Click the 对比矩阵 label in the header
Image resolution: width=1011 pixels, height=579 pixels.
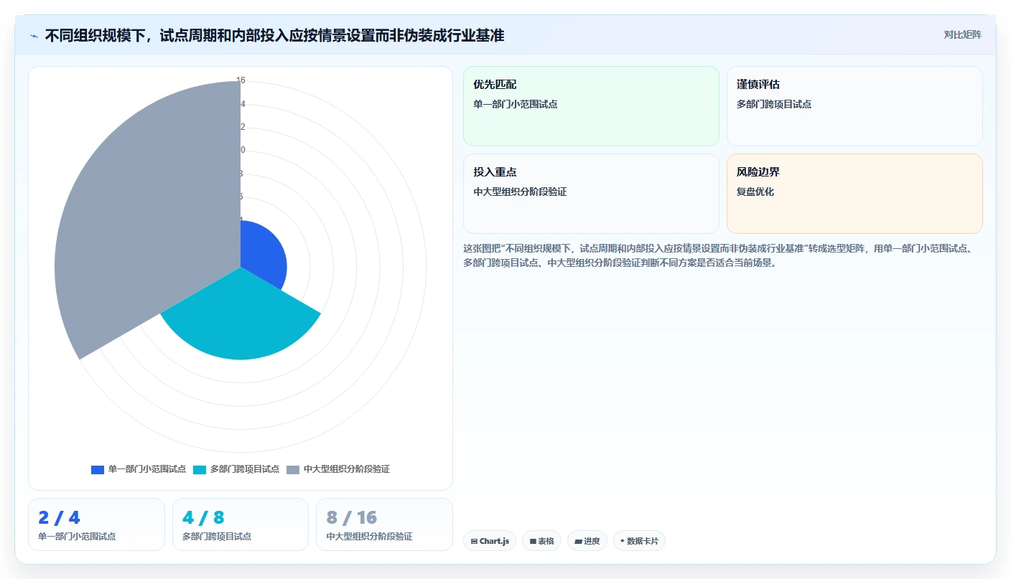[x=962, y=34]
